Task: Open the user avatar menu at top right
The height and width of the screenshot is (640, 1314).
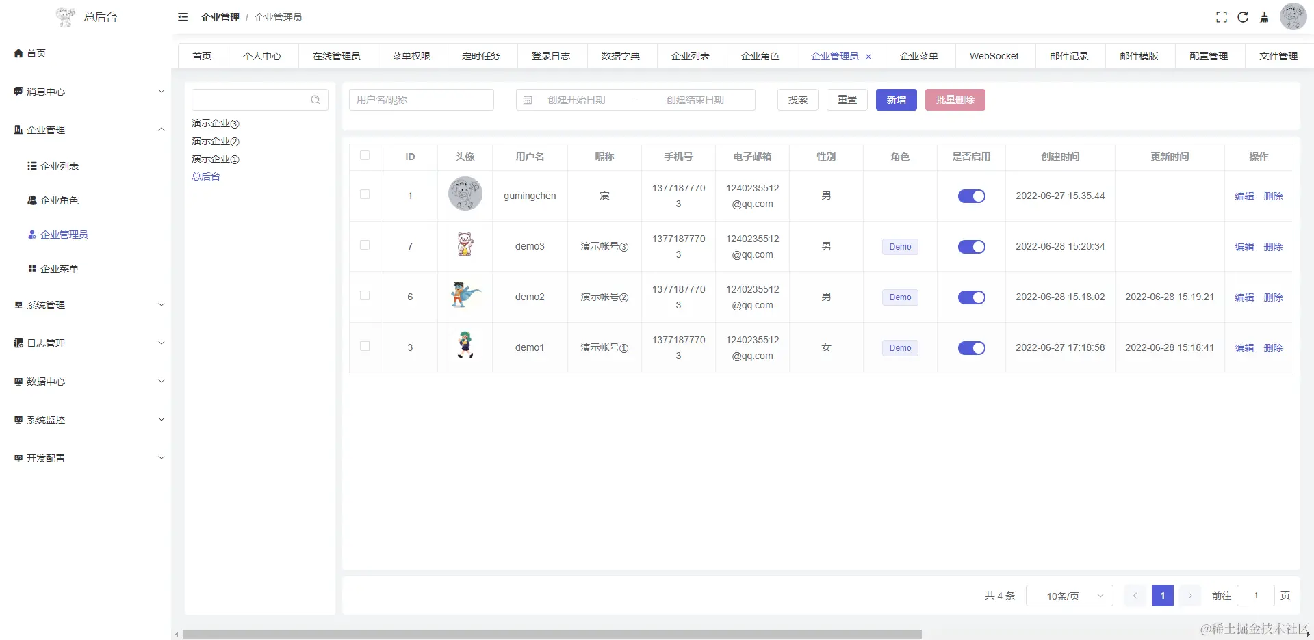Action: click(x=1293, y=16)
